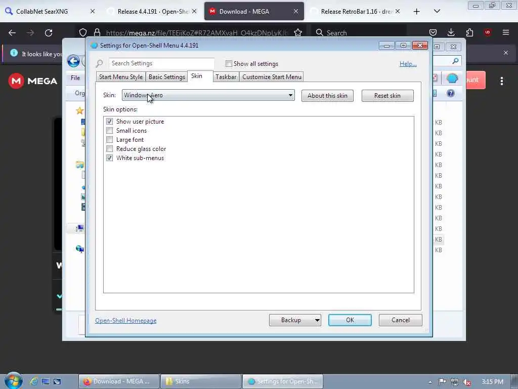This screenshot has height=389, width=518.
Task: Click Switch between windows quick launch icon
Action: click(x=57, y=381)
